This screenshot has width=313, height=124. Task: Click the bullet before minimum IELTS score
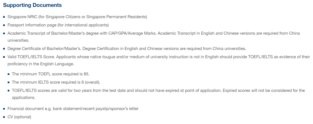(9, 82)
